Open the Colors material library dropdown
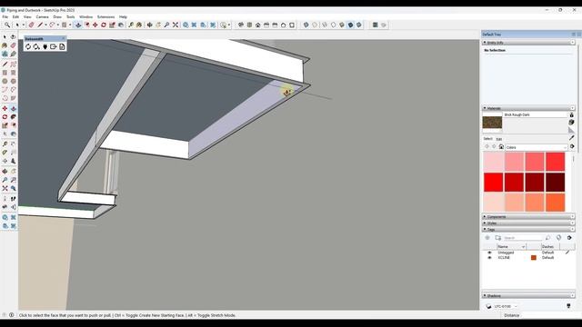The height and width of the screenshot is (327, 582). click(537, 147)
